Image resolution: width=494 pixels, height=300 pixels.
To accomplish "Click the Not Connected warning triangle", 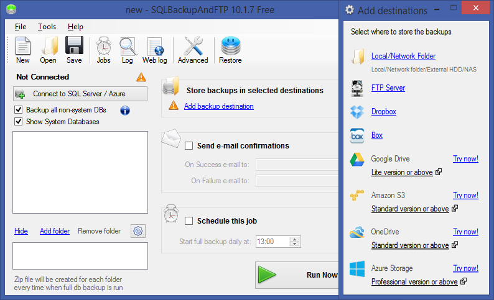I will click(141, 77).
